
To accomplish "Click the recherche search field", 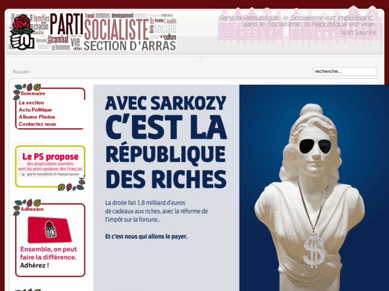I will pyautogui.click(x=345, y=72).
